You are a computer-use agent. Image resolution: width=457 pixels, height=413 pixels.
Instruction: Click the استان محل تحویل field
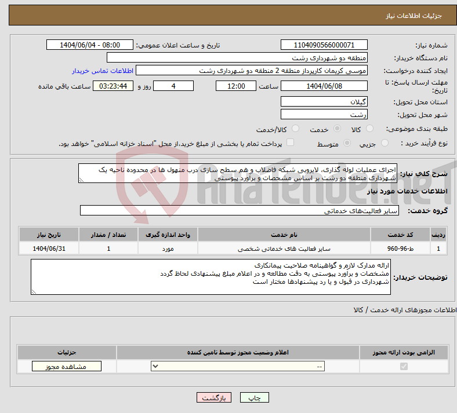(324, 102)
